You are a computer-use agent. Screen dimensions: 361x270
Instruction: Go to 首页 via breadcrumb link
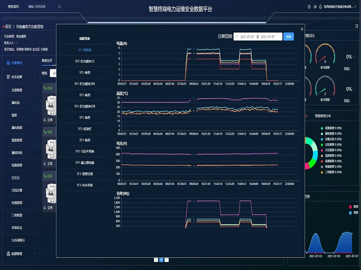tap(8, 27)
